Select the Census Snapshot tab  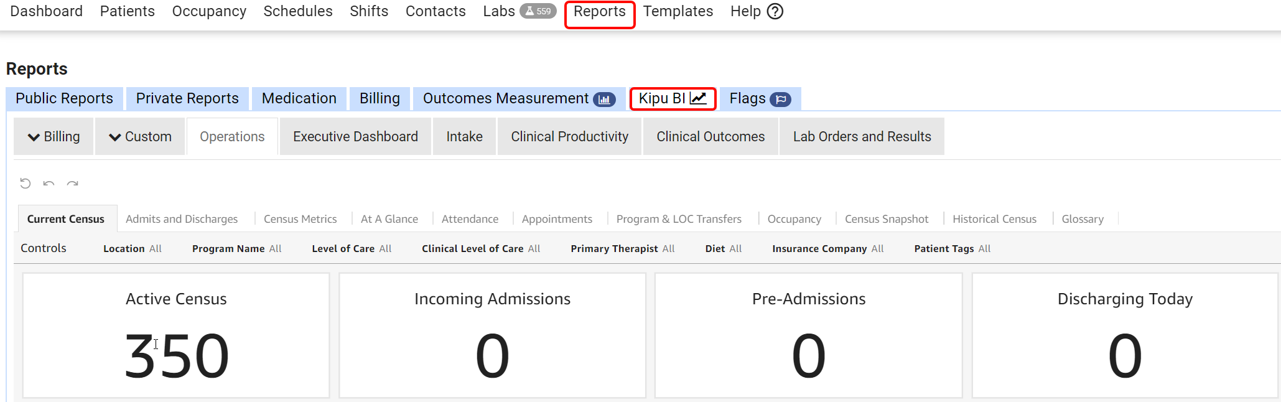point(887,219)
